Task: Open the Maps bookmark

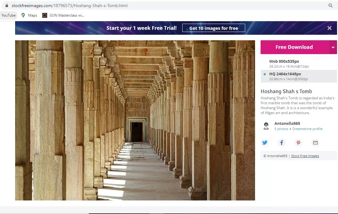Action: click(29, 15)
